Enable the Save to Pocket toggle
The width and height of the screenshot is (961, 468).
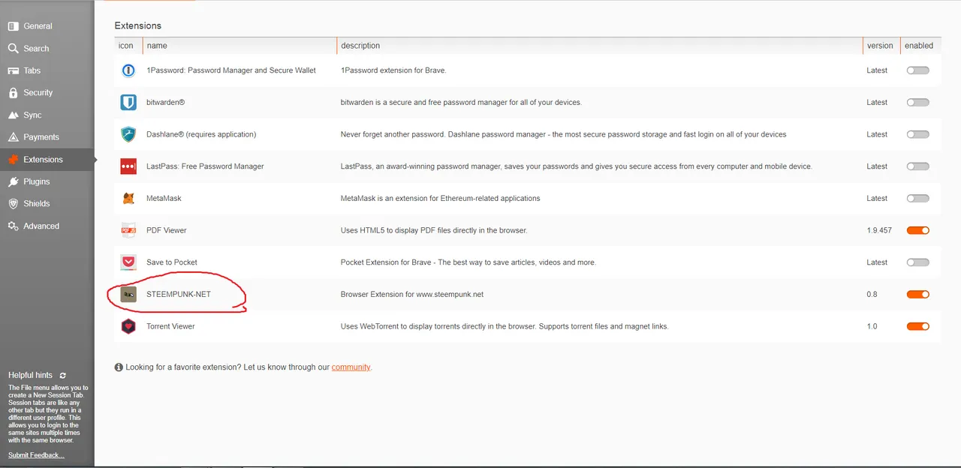(x=917, y=262)
